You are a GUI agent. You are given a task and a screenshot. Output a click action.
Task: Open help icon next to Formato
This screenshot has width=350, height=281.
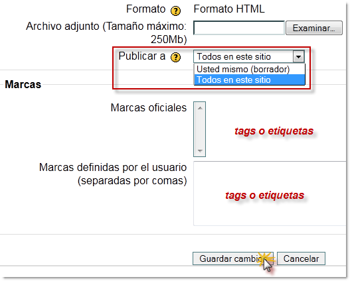point(175,11)
